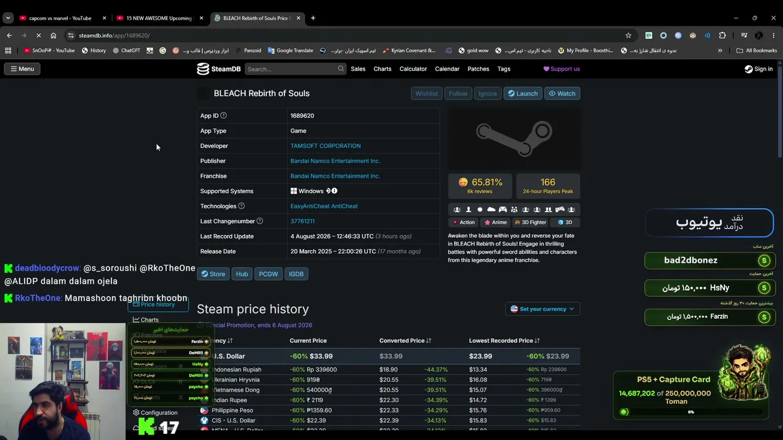The height and width of the screenshot is (440, 783).
Task: Open the Sales menu item
Action: [358, 69]
